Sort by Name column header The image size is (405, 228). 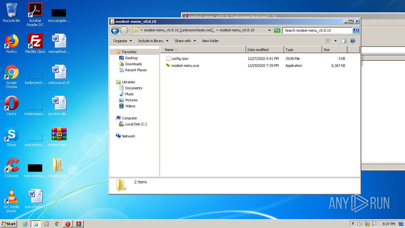[203, 50]
